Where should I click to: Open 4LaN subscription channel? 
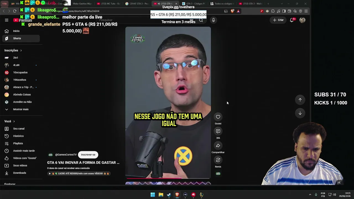click(21, 65)
